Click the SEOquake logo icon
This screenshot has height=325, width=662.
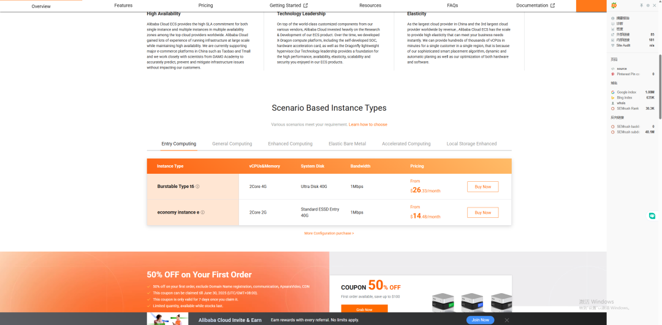click(613, 6)
